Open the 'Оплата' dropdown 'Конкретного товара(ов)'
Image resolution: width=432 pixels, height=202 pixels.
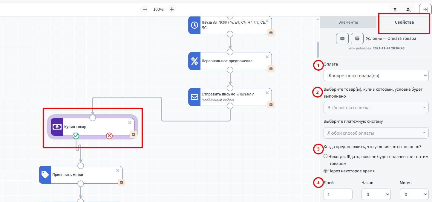[x=376, y=76]
